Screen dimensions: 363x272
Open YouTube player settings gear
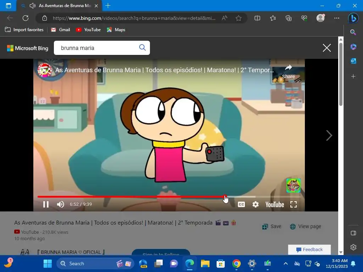[x=255, y=204]
